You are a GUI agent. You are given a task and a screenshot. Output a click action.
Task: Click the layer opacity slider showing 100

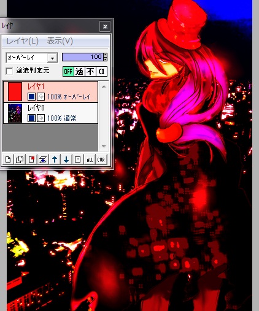(x=83, y=57)
